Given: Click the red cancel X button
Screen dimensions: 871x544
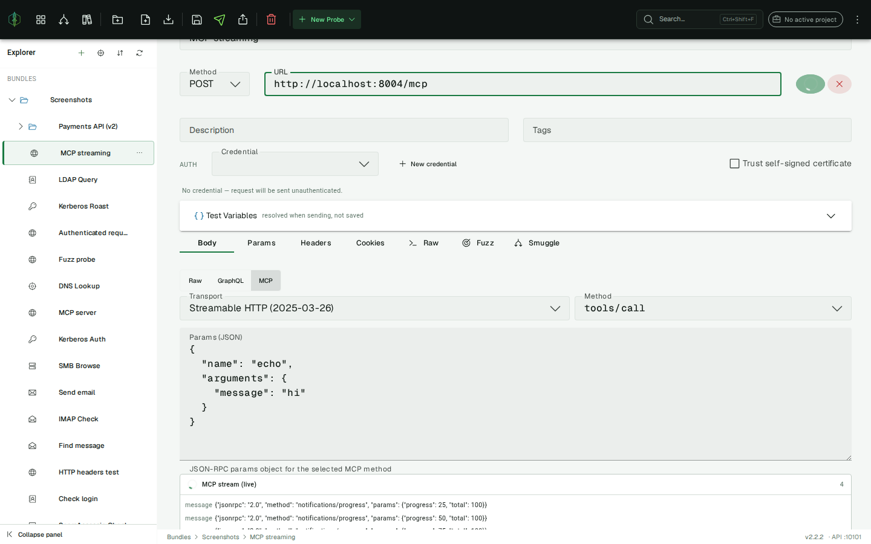Looking at the screenshot, I should 840,84.
